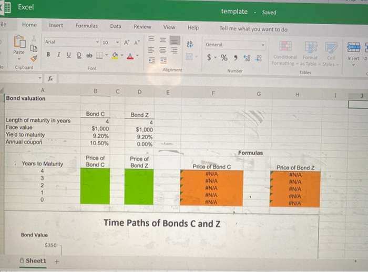
Task: Apply the yellow Fill Color bucket
Action: [x=115, y=56]
